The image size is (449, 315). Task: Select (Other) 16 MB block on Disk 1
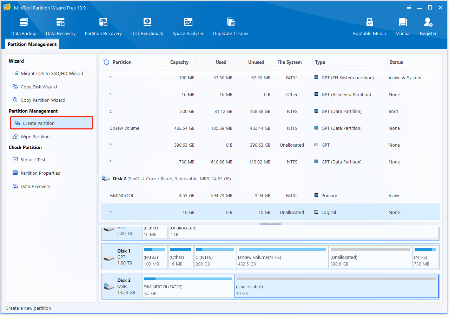coord(181,257)
